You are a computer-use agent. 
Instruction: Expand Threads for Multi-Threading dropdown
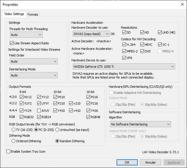click(26, 35)
